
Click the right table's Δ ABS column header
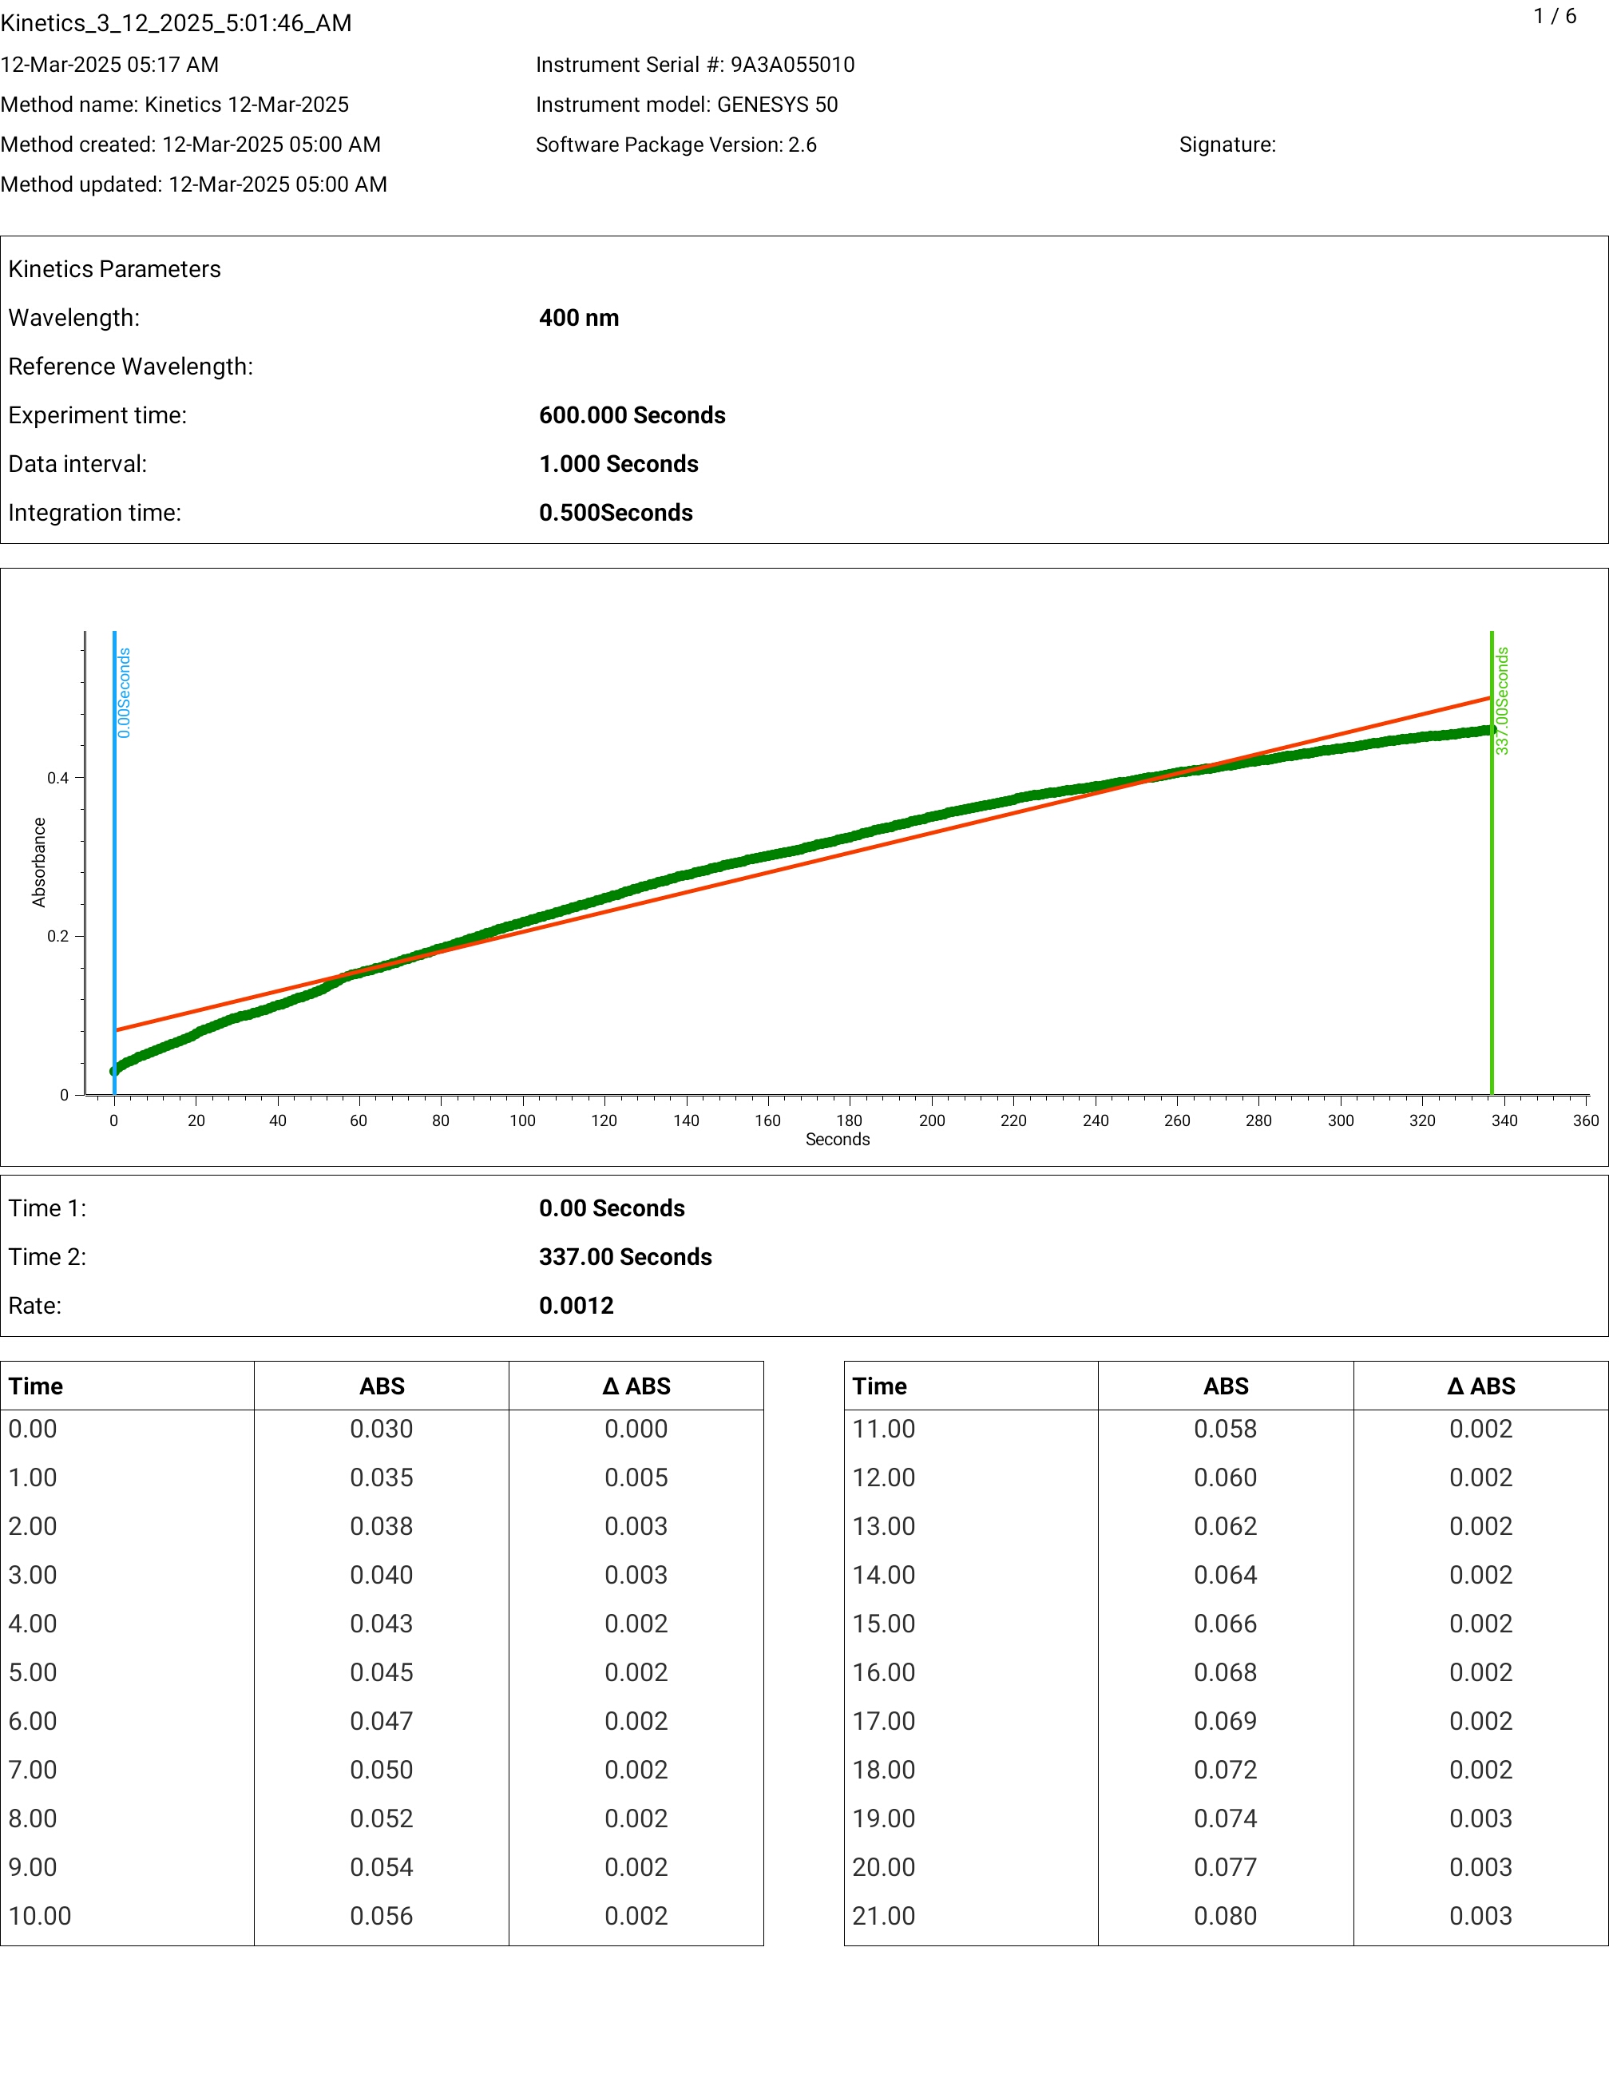click(1480, 1386)
